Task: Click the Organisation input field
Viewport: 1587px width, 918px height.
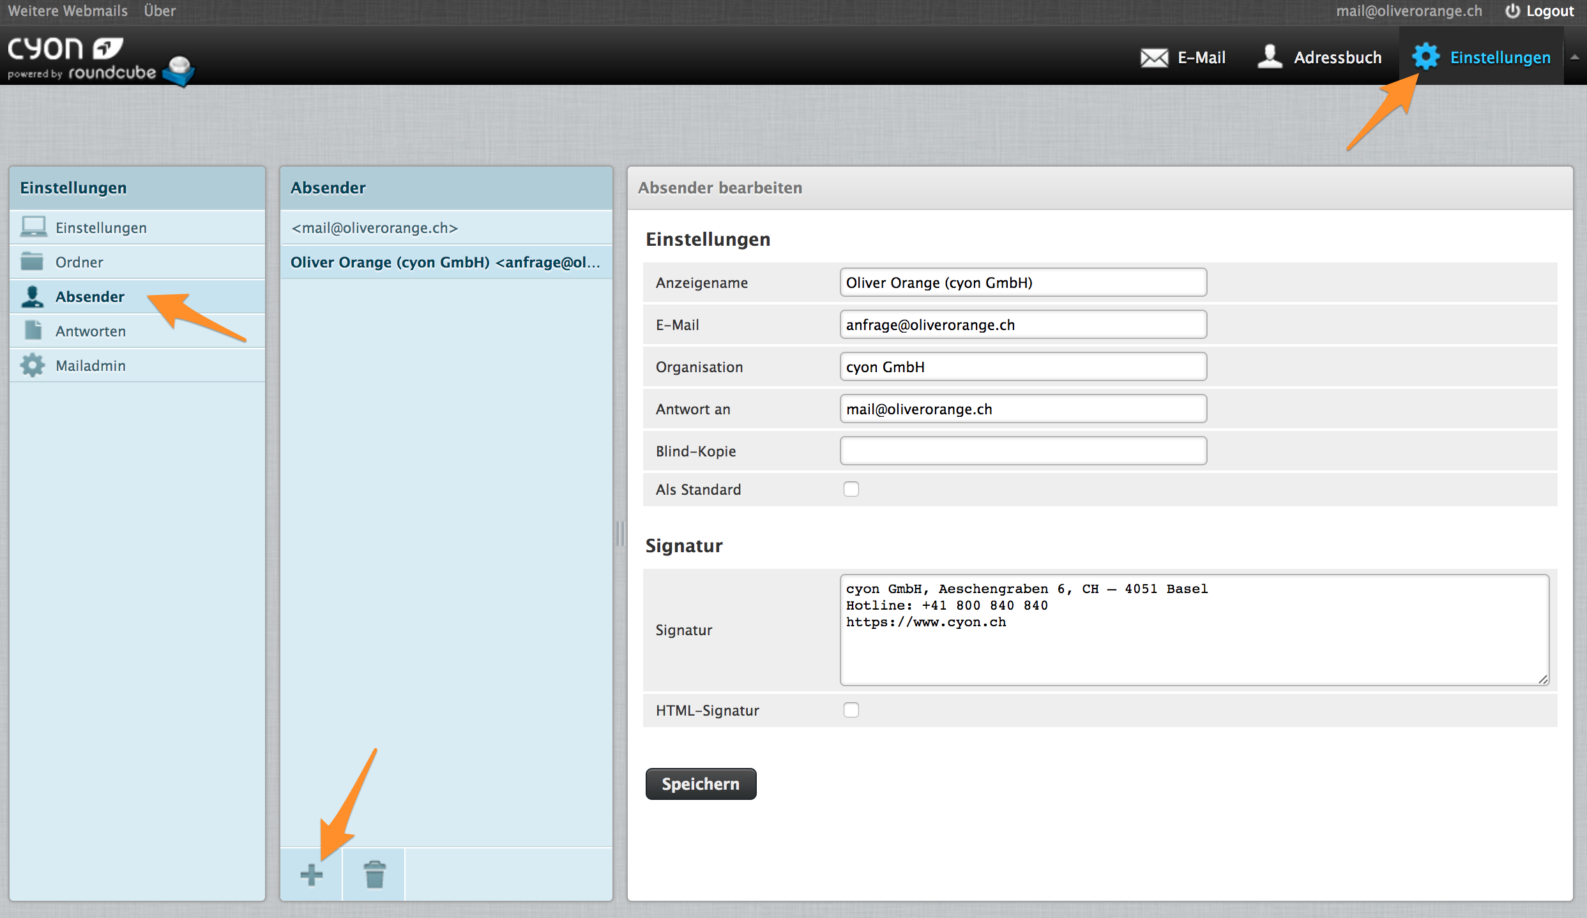Action: click(1023, 366)
